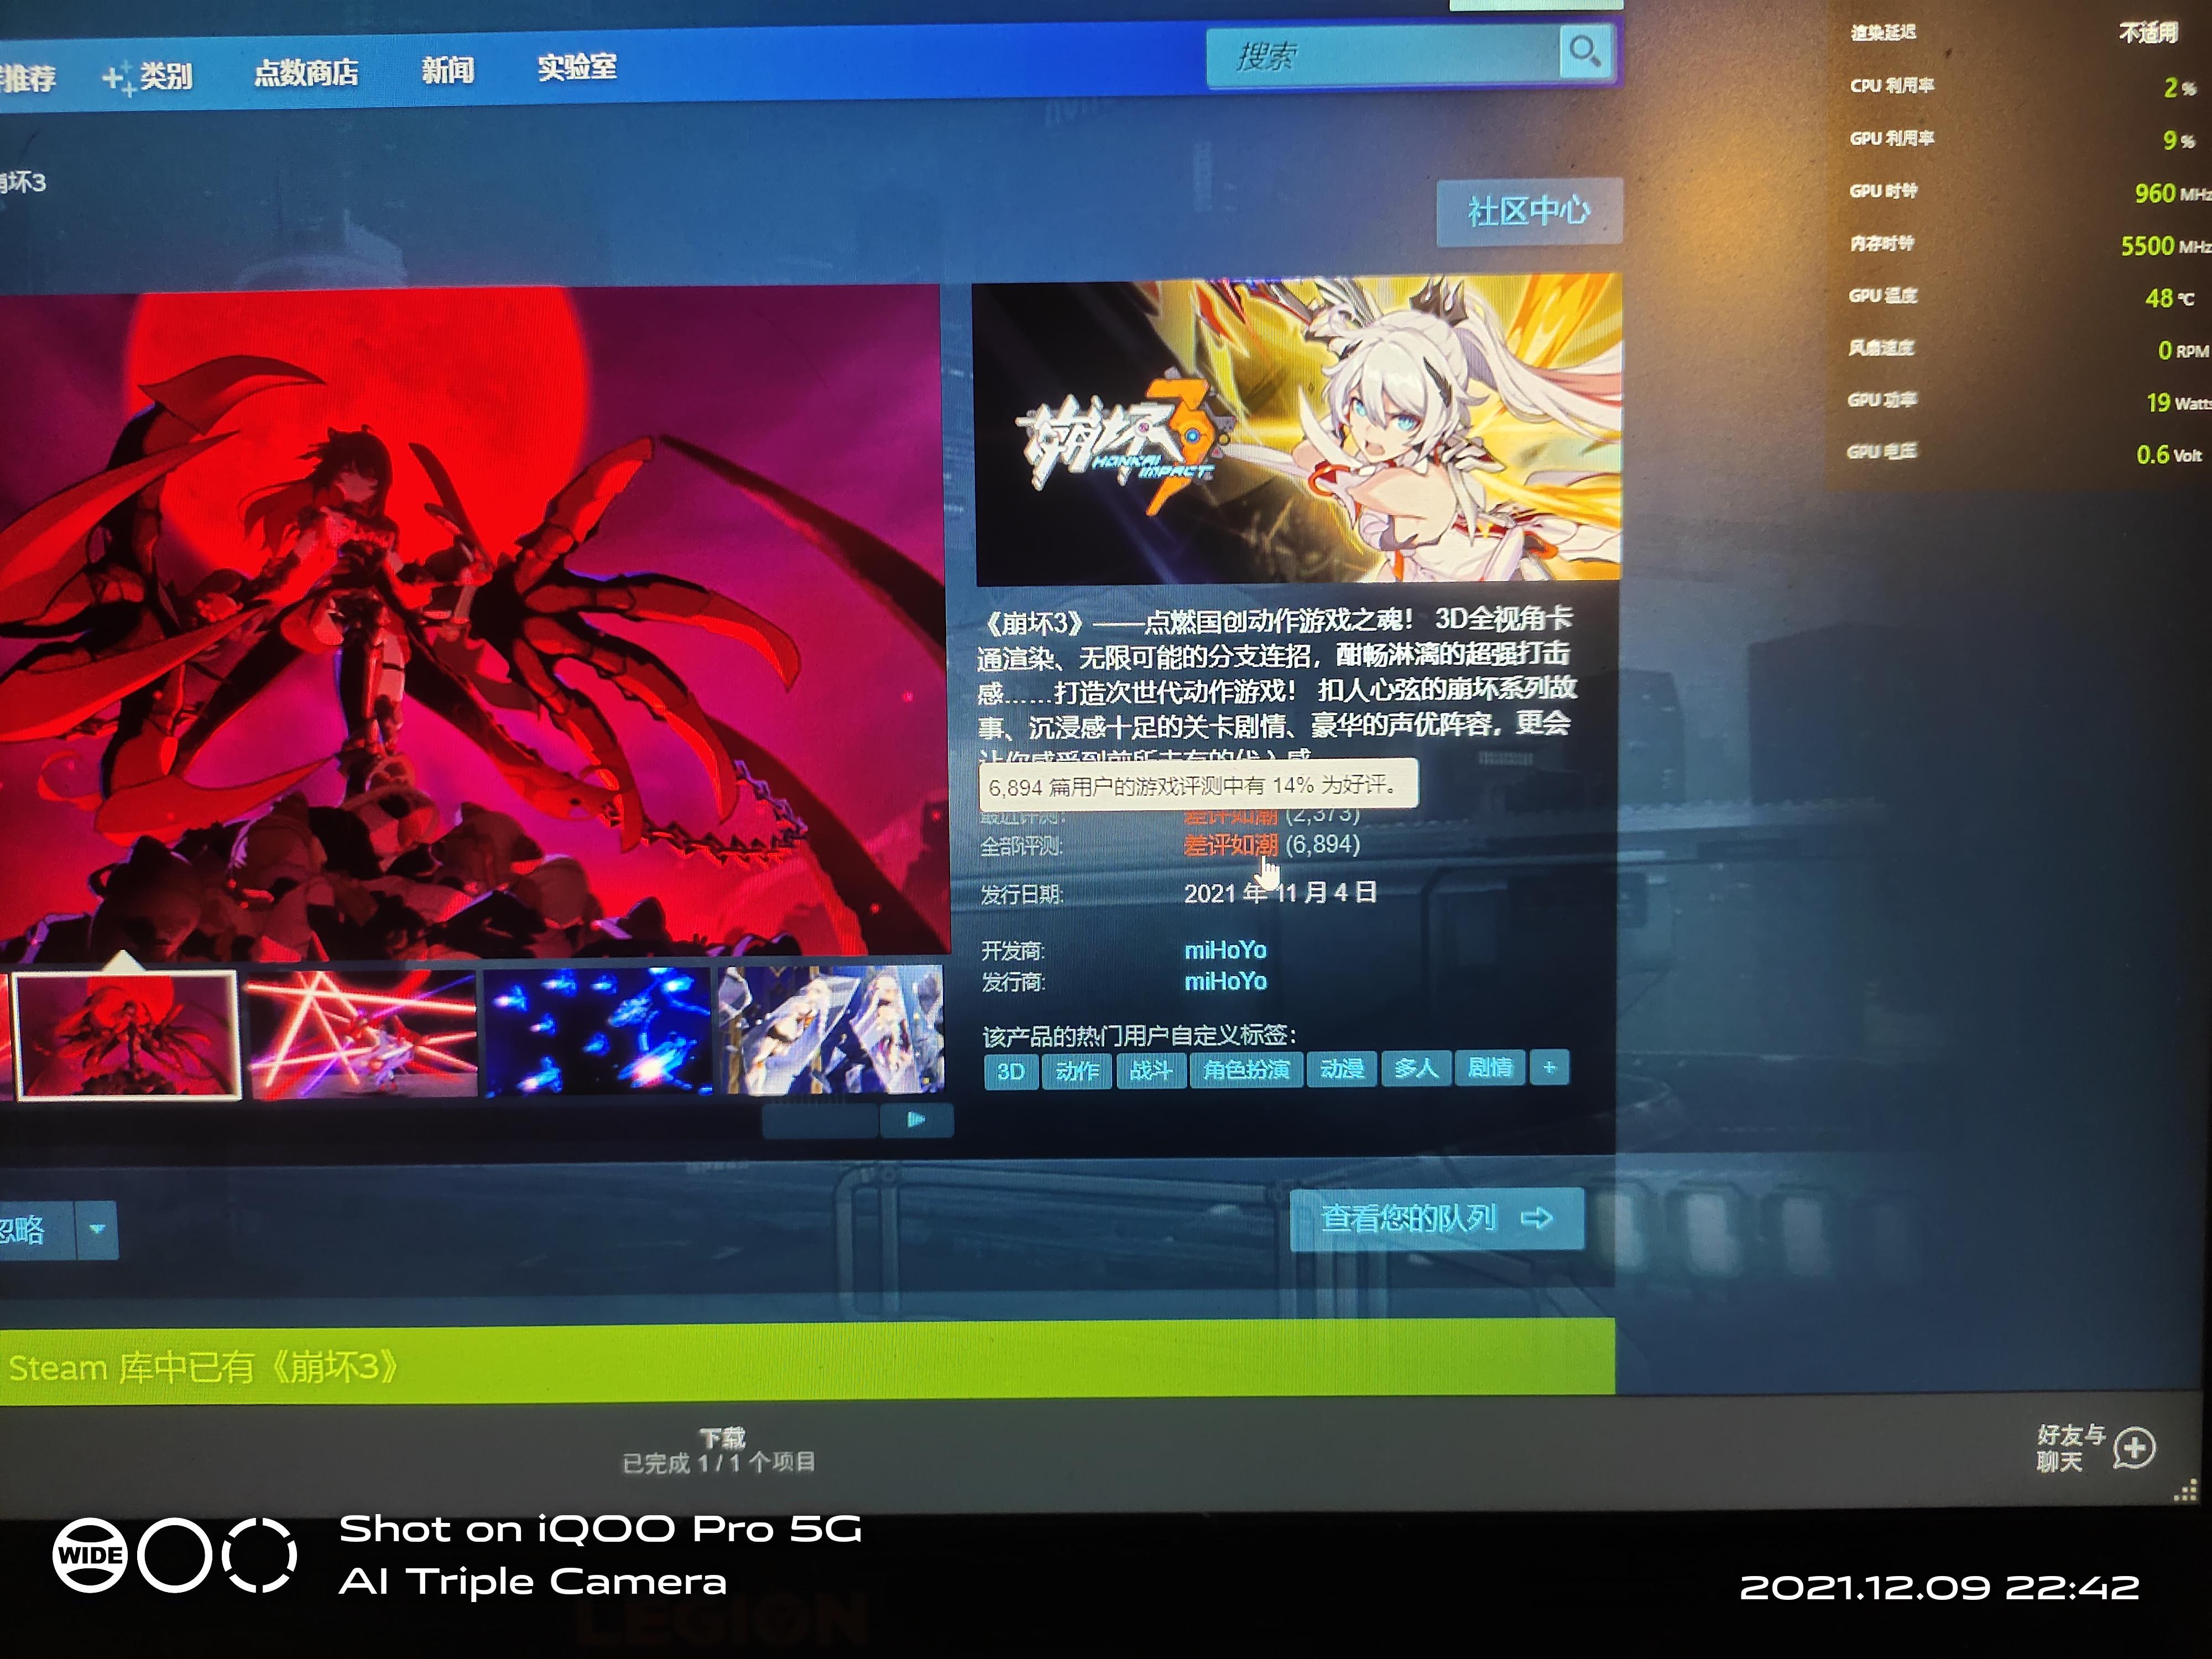Screen dimensions: 2212x1659
Task: Click the friends chat plus circle icon
Action: [2135, 1448]
